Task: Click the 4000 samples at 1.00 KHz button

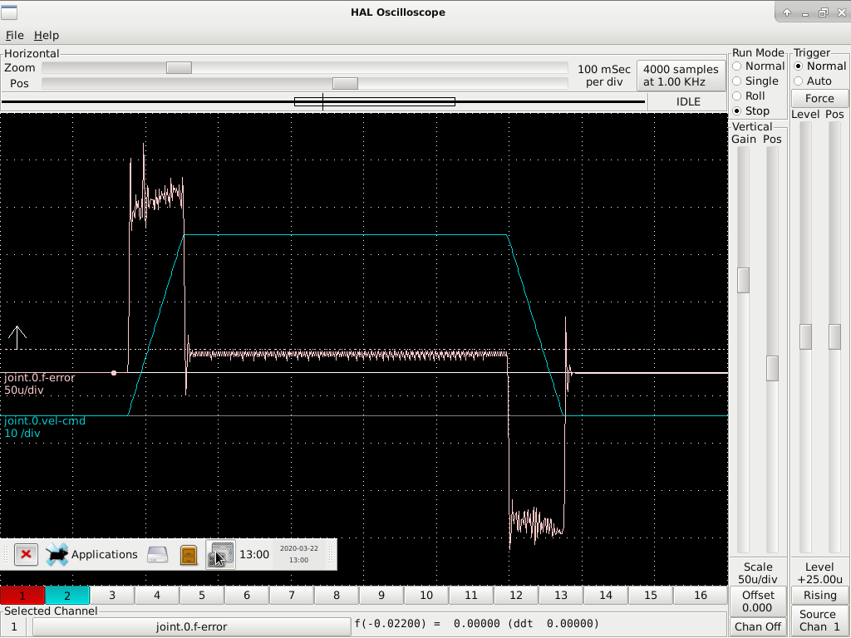Action: click(x=681, y=76)
